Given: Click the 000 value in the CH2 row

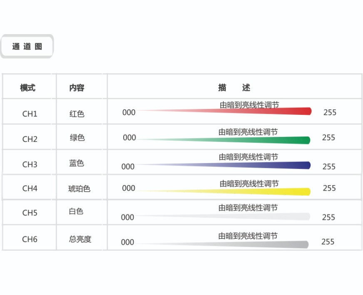Looking at the screenshot, I should coord(129,138).
